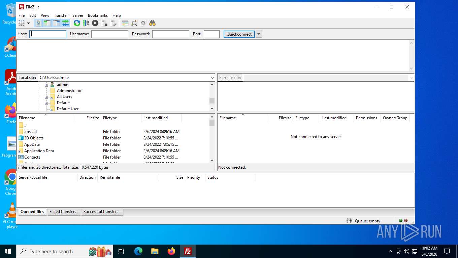Click the Task View taskbar icon
Image resolution: width=458 pixels, height=258 pixels.
(121, 251)
